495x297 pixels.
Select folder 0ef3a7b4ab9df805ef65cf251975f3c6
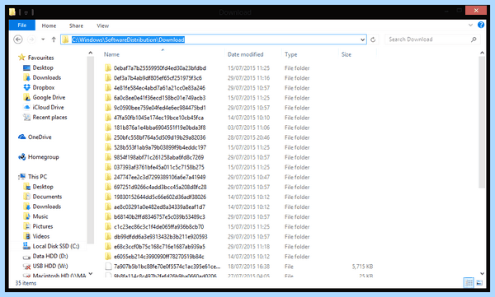click(158, 78)
